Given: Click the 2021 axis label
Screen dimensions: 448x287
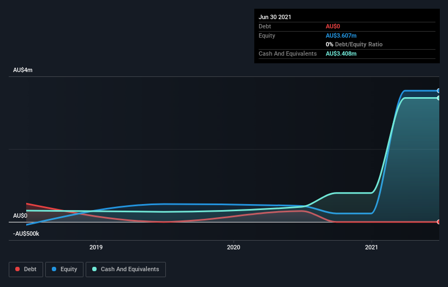Looking at the screenshot, I should coord(372,247).
